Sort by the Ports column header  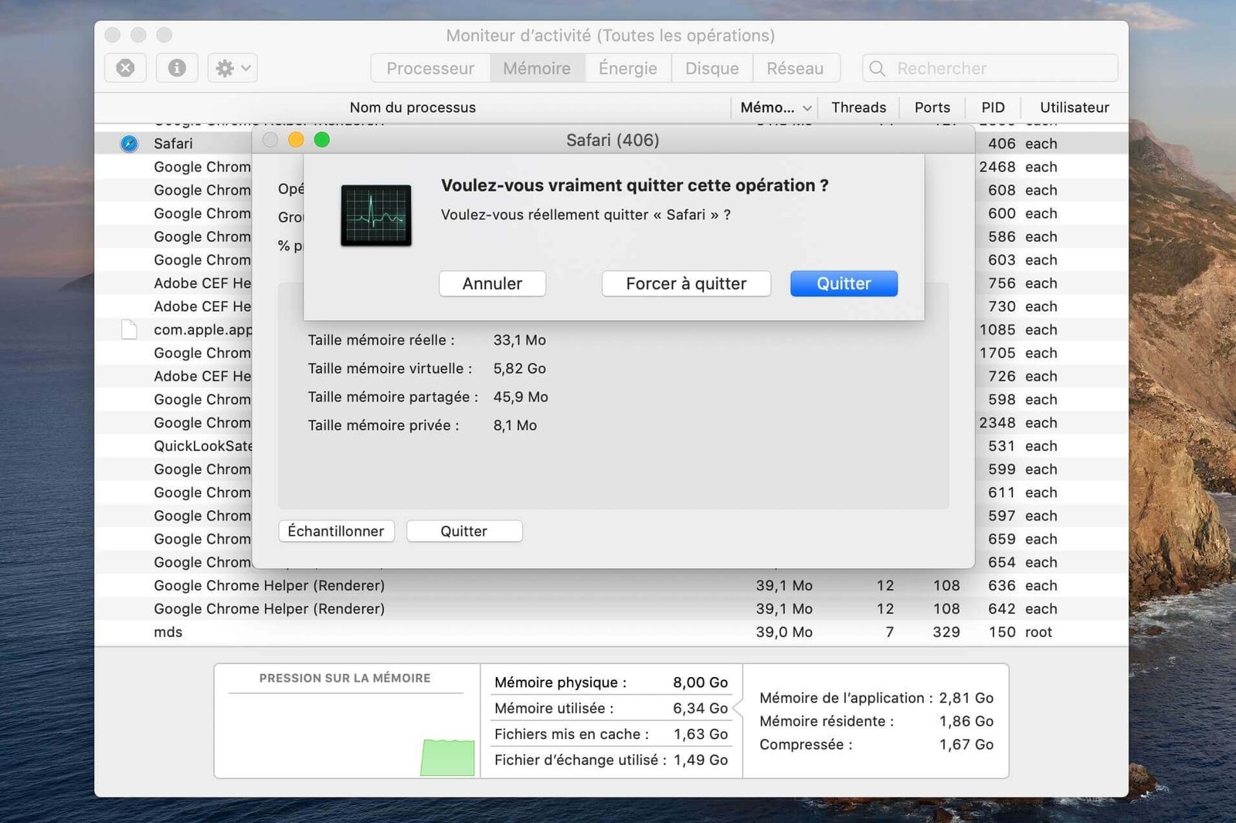point(932,107)
